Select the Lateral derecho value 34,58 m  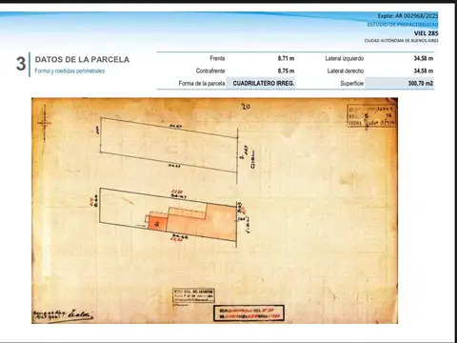(x=424, y=71)
